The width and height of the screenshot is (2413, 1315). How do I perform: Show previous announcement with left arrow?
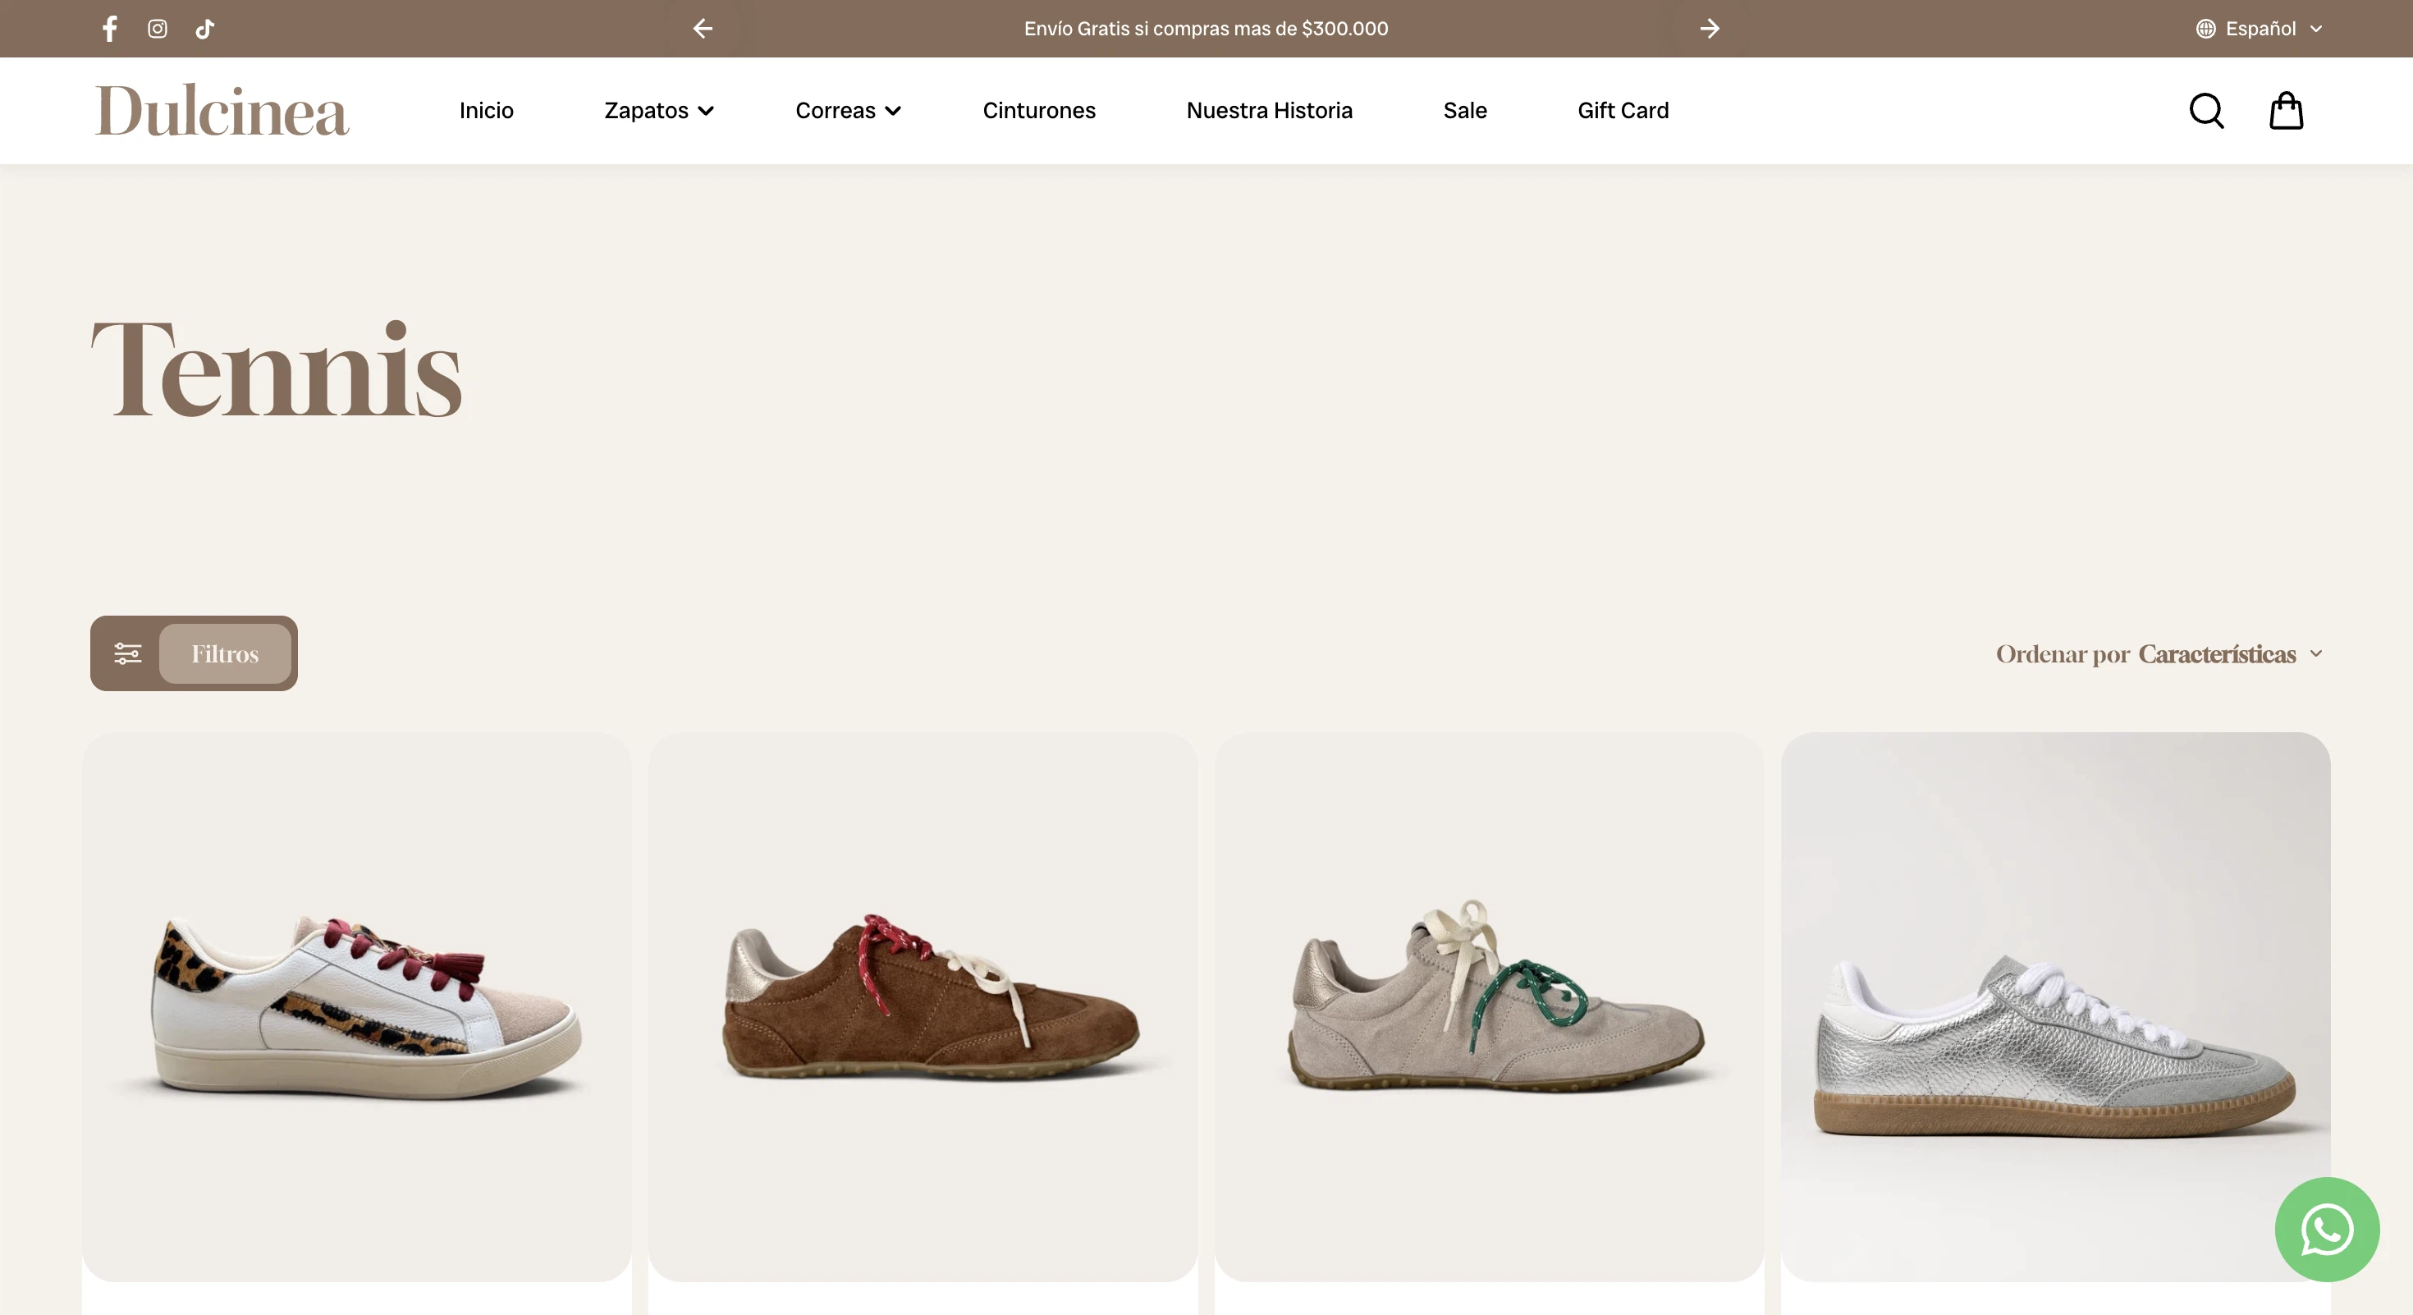pos(703,28)
